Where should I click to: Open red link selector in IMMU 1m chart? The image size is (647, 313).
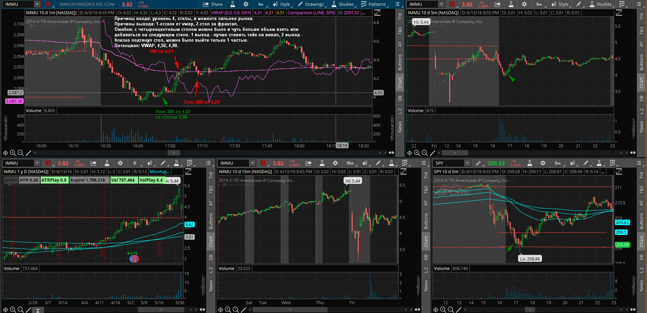click(x=48, y=4)
